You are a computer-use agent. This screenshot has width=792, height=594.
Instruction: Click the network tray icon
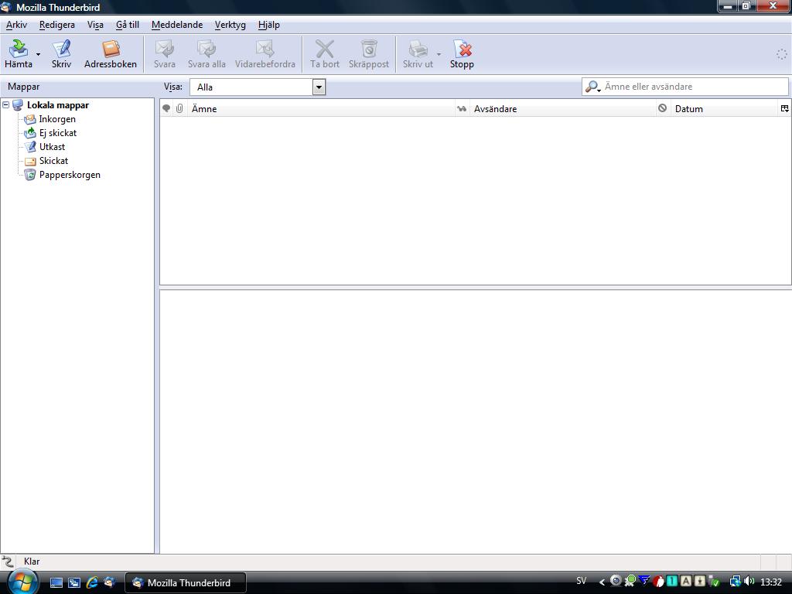(735, 582)
